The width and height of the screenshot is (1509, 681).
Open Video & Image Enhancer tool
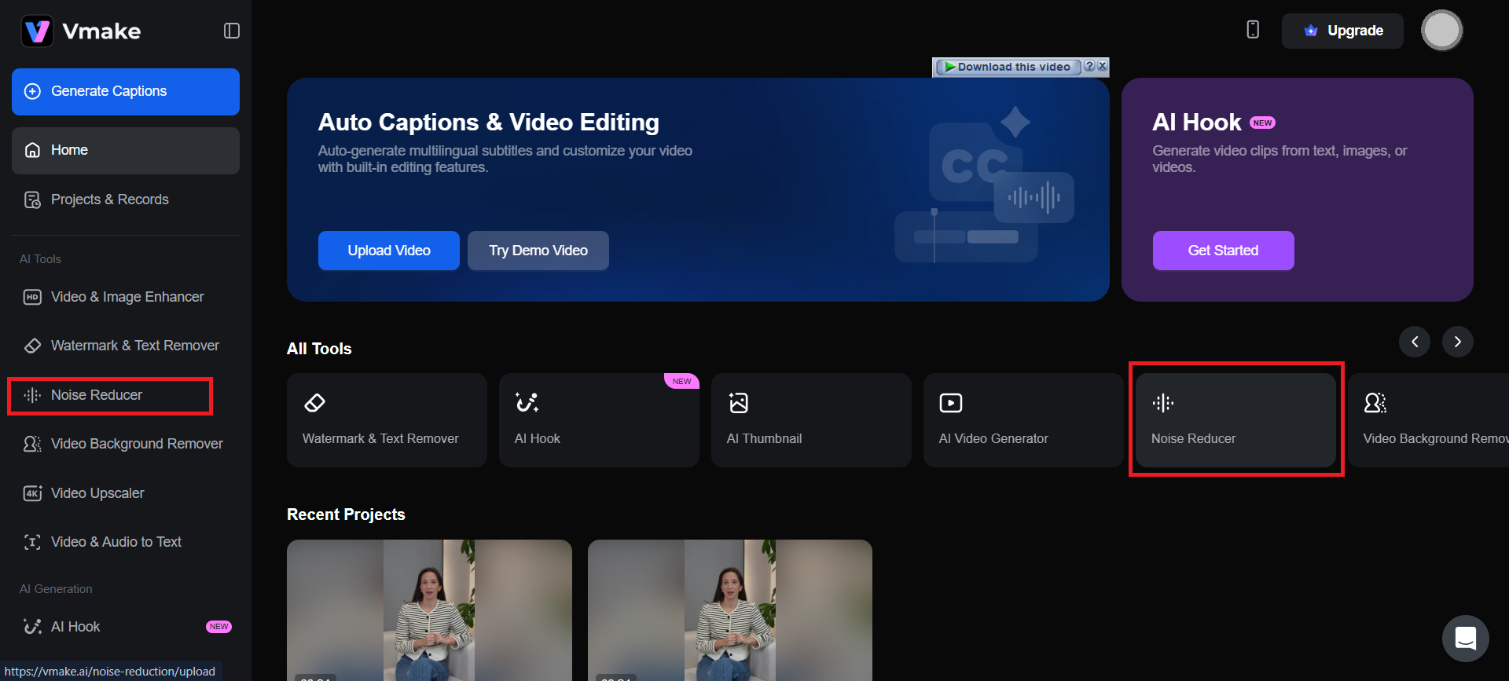(x=127, y=297)
